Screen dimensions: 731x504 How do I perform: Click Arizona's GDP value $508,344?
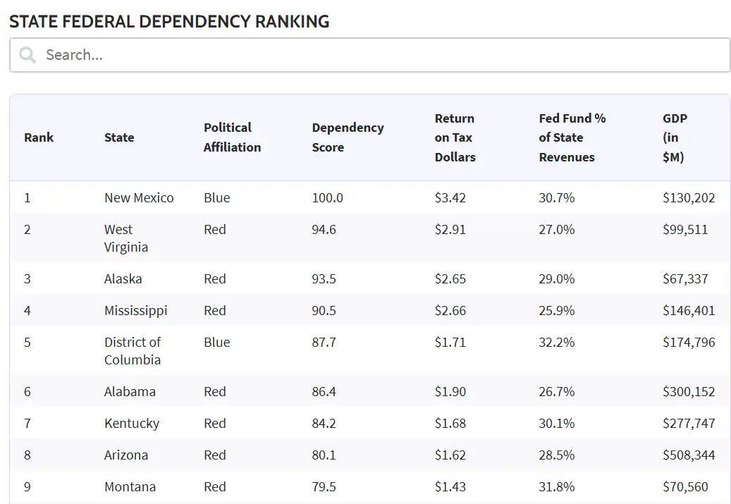[x=689, y=455]
